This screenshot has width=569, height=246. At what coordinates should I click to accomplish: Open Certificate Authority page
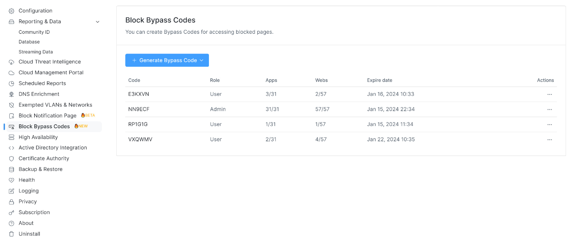44,159
